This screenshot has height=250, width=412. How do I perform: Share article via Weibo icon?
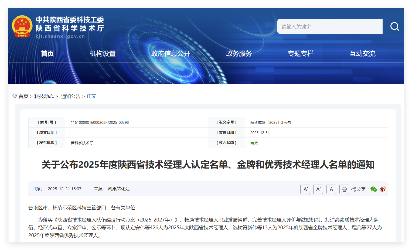pos(383,189)
